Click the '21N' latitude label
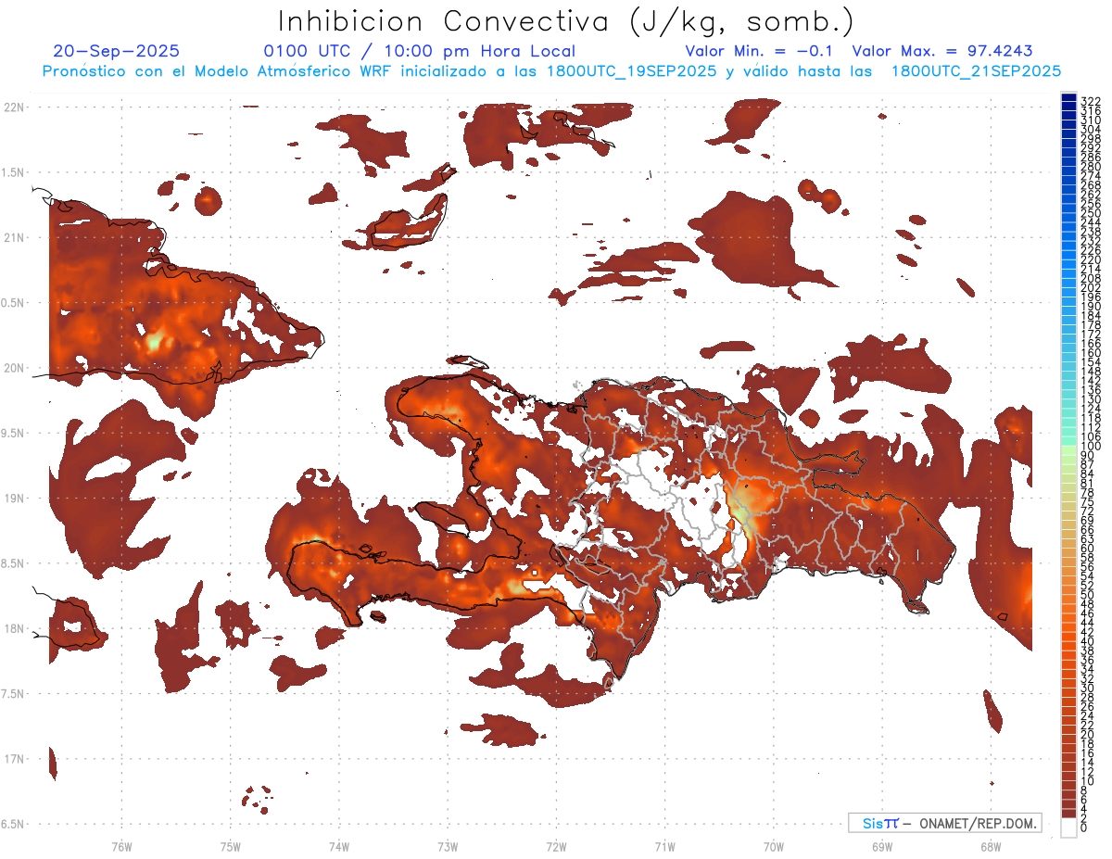 [14, 237]
